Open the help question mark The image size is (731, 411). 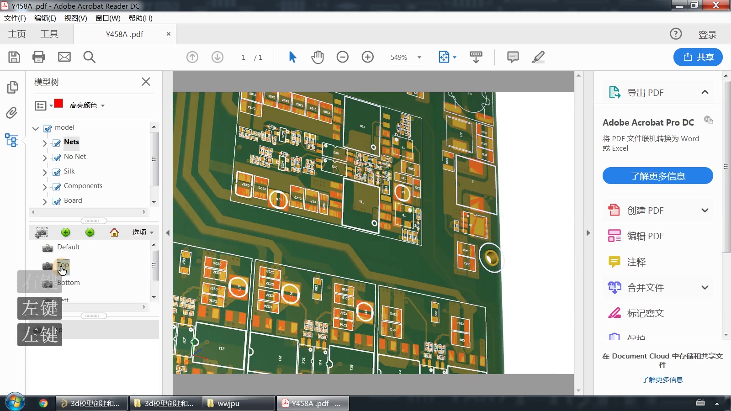[x=676, y=34]
